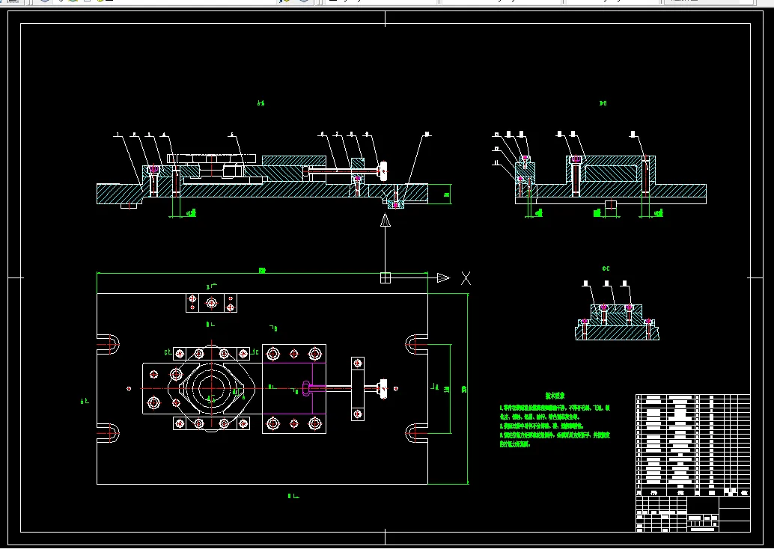Select the lower row of four bolts below the workpiece
The image size is (774, 549).
(x=212, y=423)
